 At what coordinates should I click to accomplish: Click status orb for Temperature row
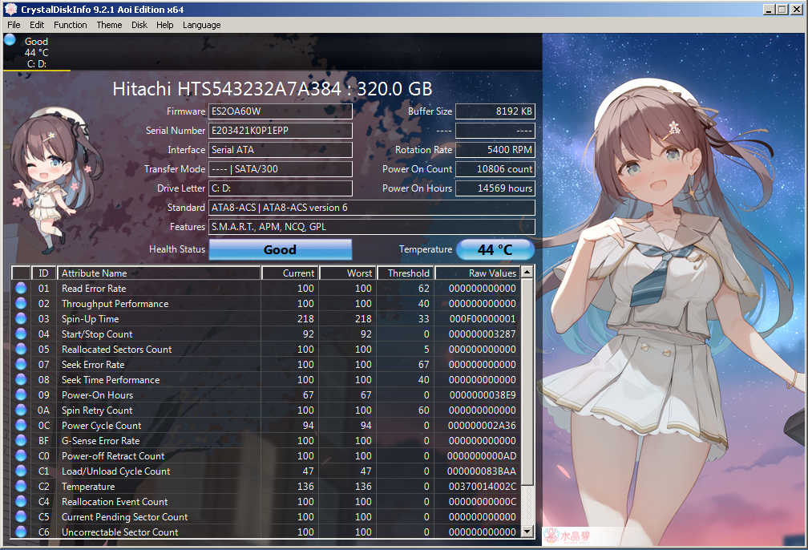point(21,486)
